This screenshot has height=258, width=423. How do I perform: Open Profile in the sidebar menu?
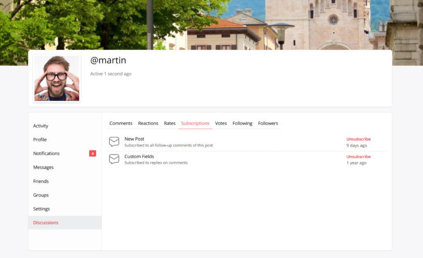(x=40, y=140)
